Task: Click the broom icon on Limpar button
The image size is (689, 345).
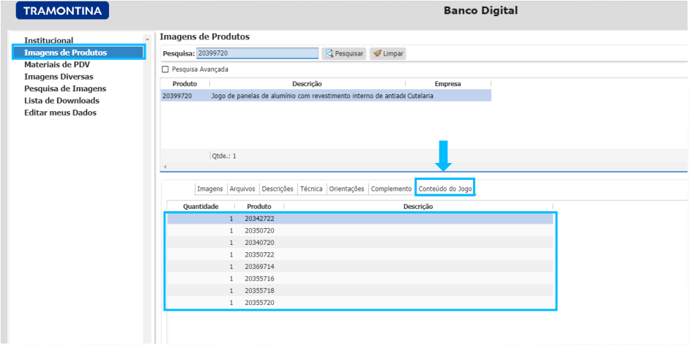Action: [377, 53]
